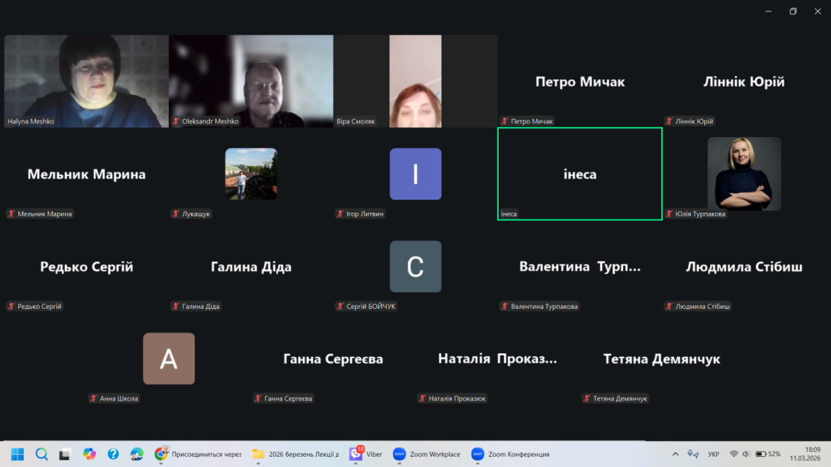Launch Copilot from the taskbar
Image resolution: width=831 pixels, height=467 pixels.
pos(89,454)
